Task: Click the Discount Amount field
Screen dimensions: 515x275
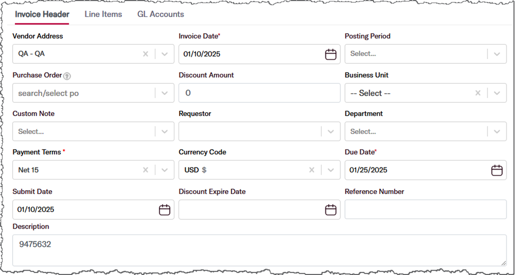Action: pyautogui.click(x=259, y=93)
